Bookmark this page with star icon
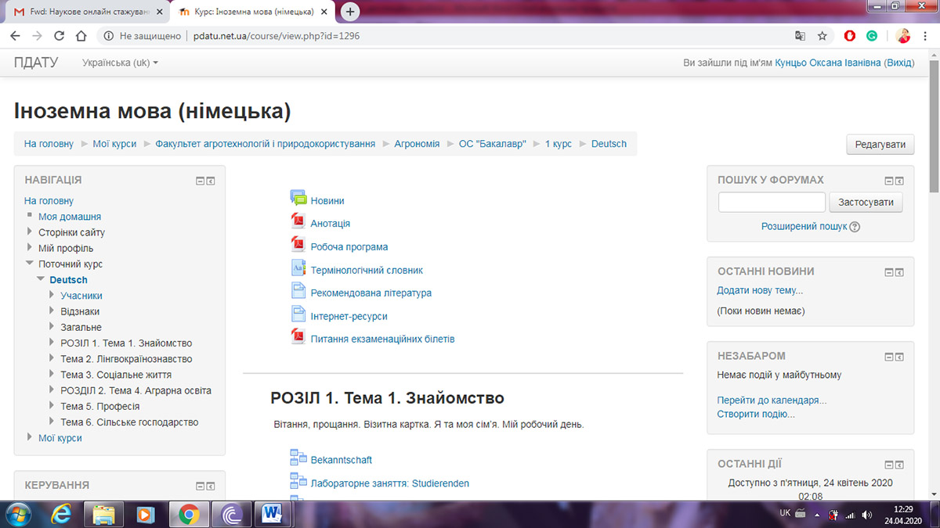Viewport: 940px width, 528px height. pos(822,36)
